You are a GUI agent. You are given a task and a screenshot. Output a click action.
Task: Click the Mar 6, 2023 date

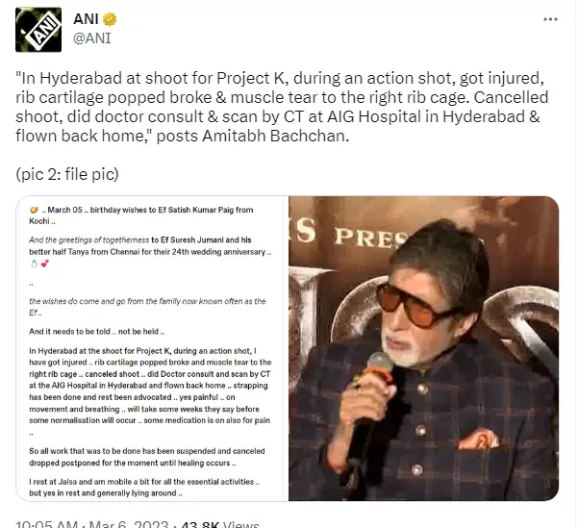tap(128, 523)
